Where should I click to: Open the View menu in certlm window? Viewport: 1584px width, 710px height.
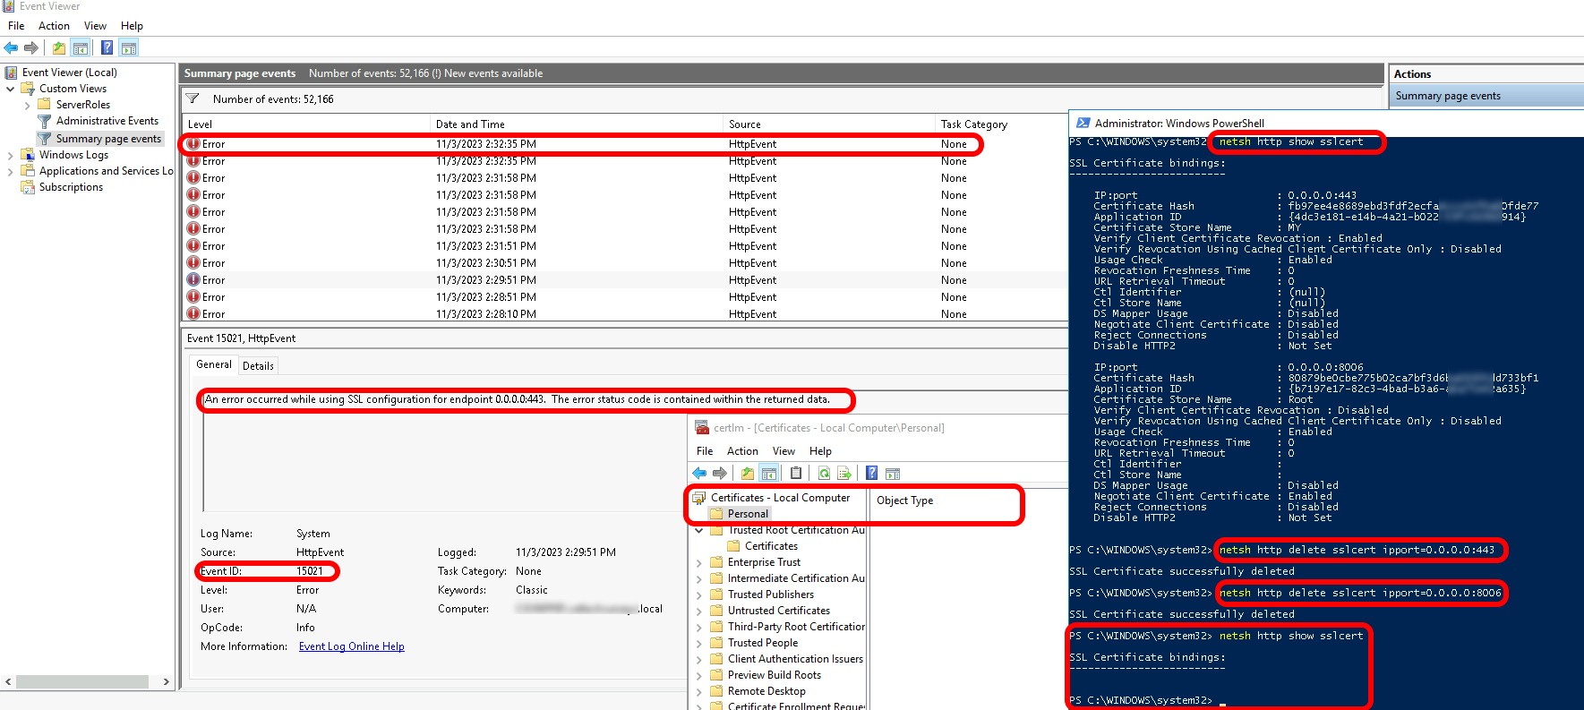(783, 451)
